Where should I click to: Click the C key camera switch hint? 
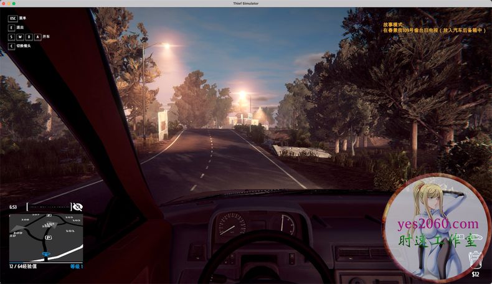(x=11, y=46)
